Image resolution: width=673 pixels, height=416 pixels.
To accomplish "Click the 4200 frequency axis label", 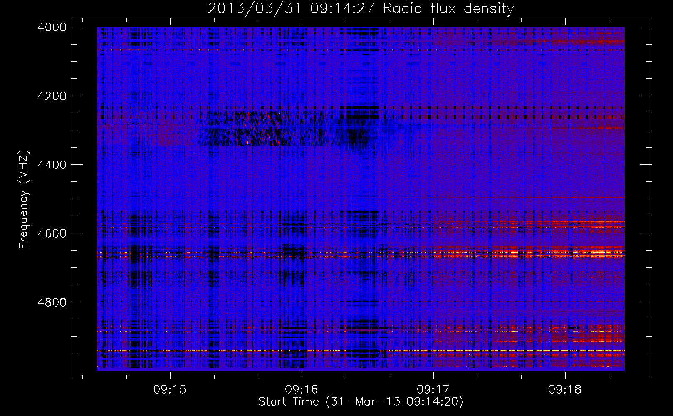I will click(52, 96).
